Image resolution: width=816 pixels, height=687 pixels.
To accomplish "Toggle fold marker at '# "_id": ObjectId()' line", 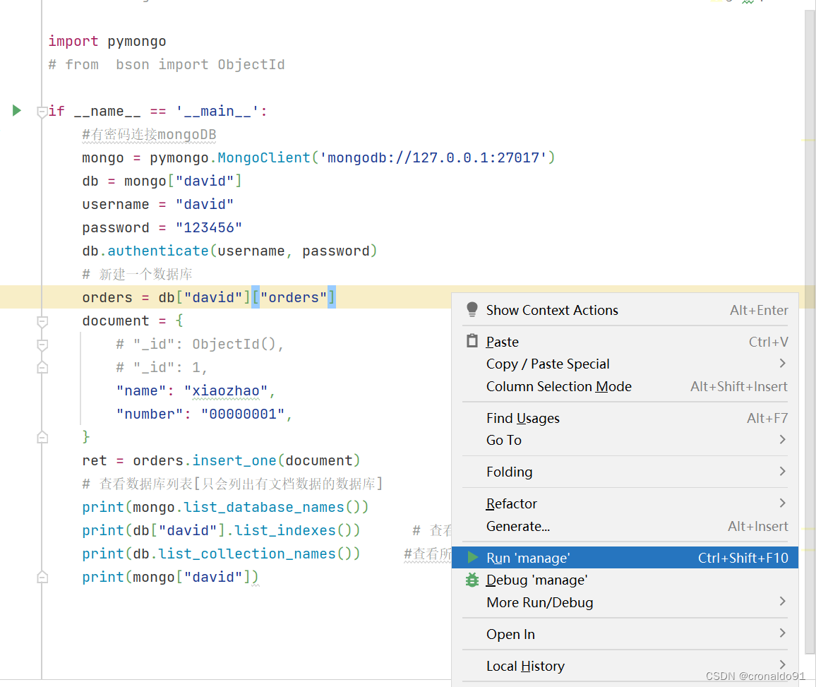I will tap(42, 345).
